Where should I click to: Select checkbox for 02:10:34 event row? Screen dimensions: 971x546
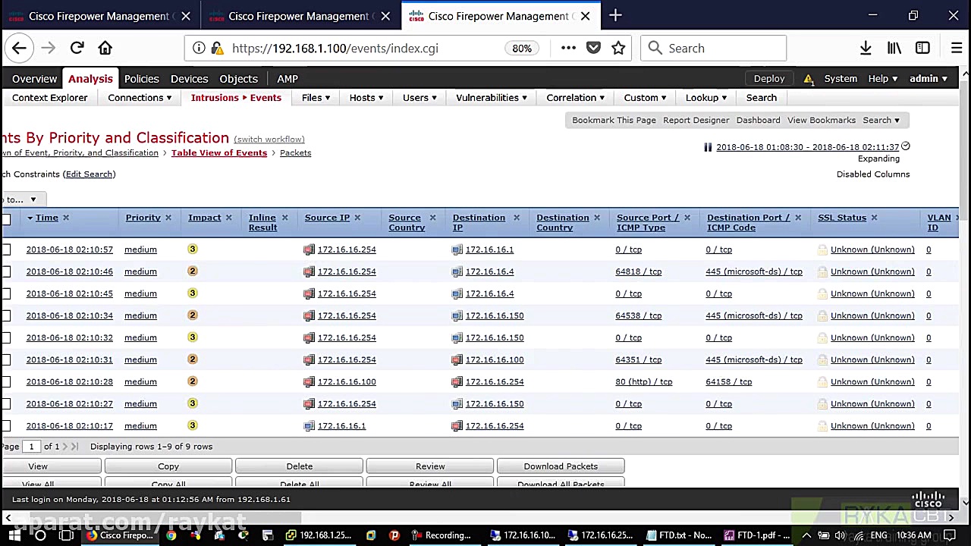click(x=6, y=315)
